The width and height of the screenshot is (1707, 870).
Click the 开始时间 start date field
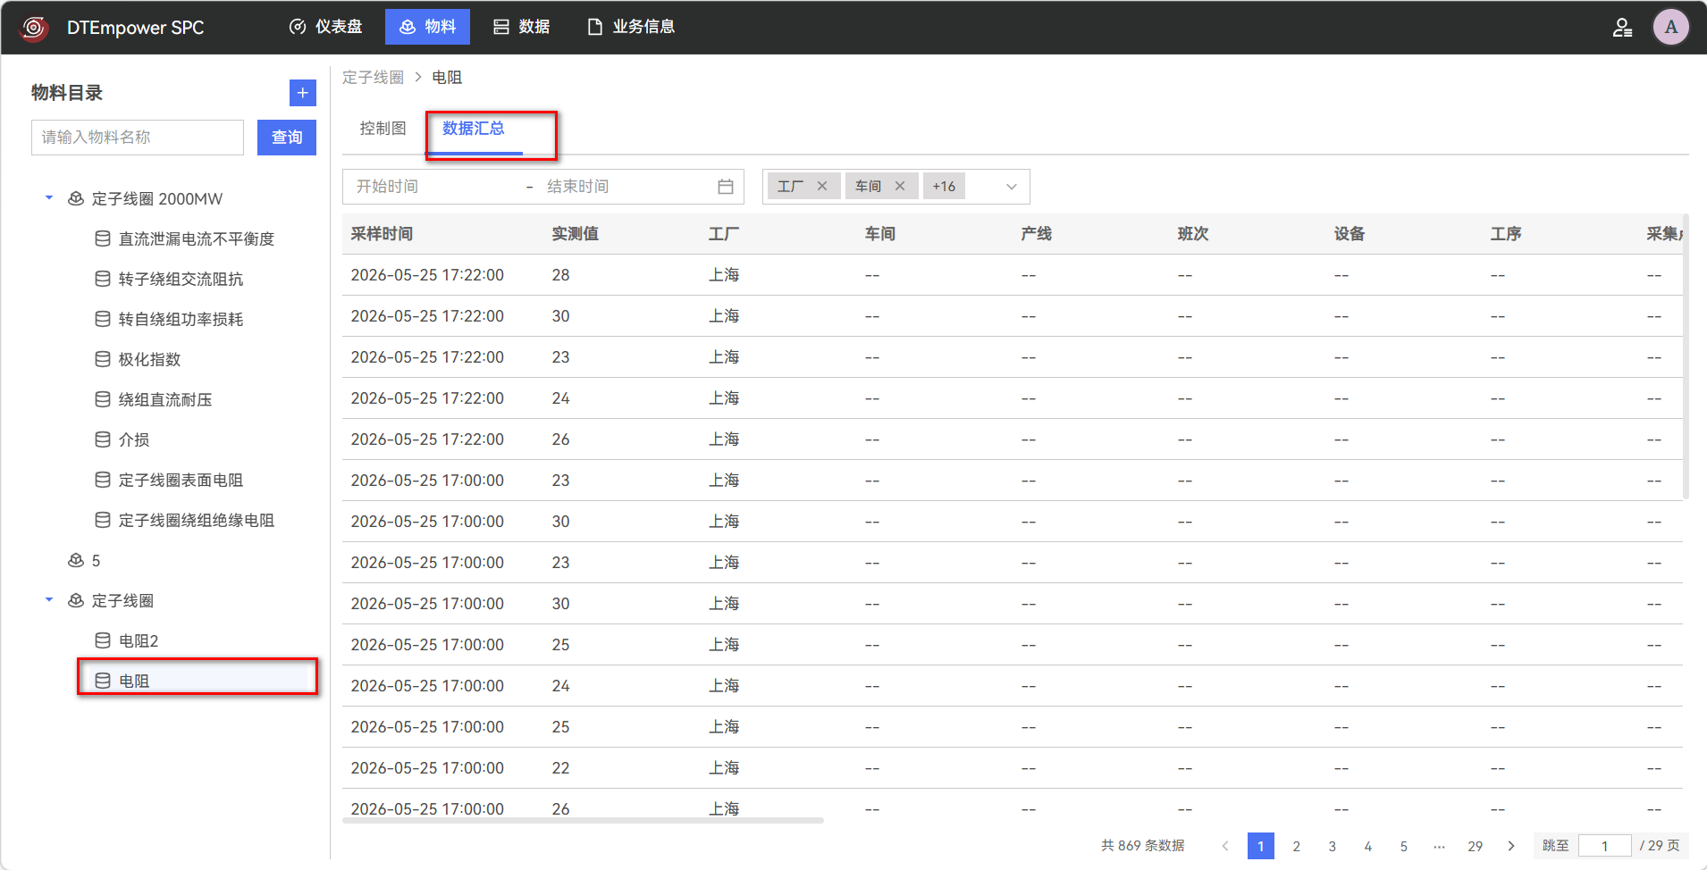coord(433,187)
